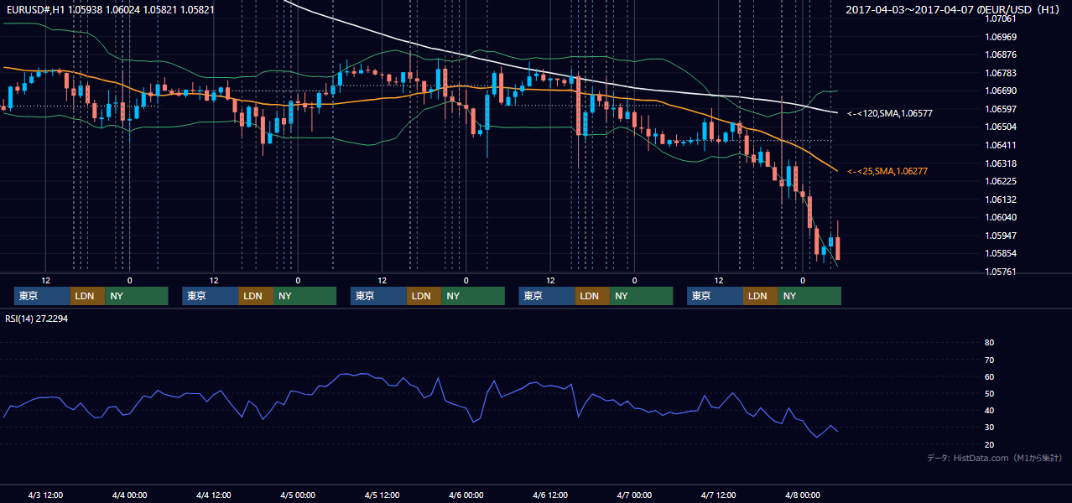This screenshot has height=503, width=1072.
Task: Click the 4/6 00:00 date label
Action: (x=466, y=495)
